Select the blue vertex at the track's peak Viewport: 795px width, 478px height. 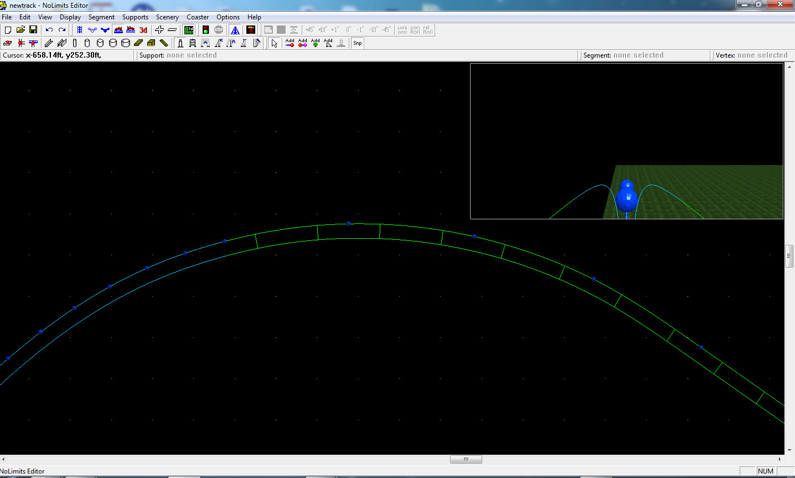click(x=348, y=223)
